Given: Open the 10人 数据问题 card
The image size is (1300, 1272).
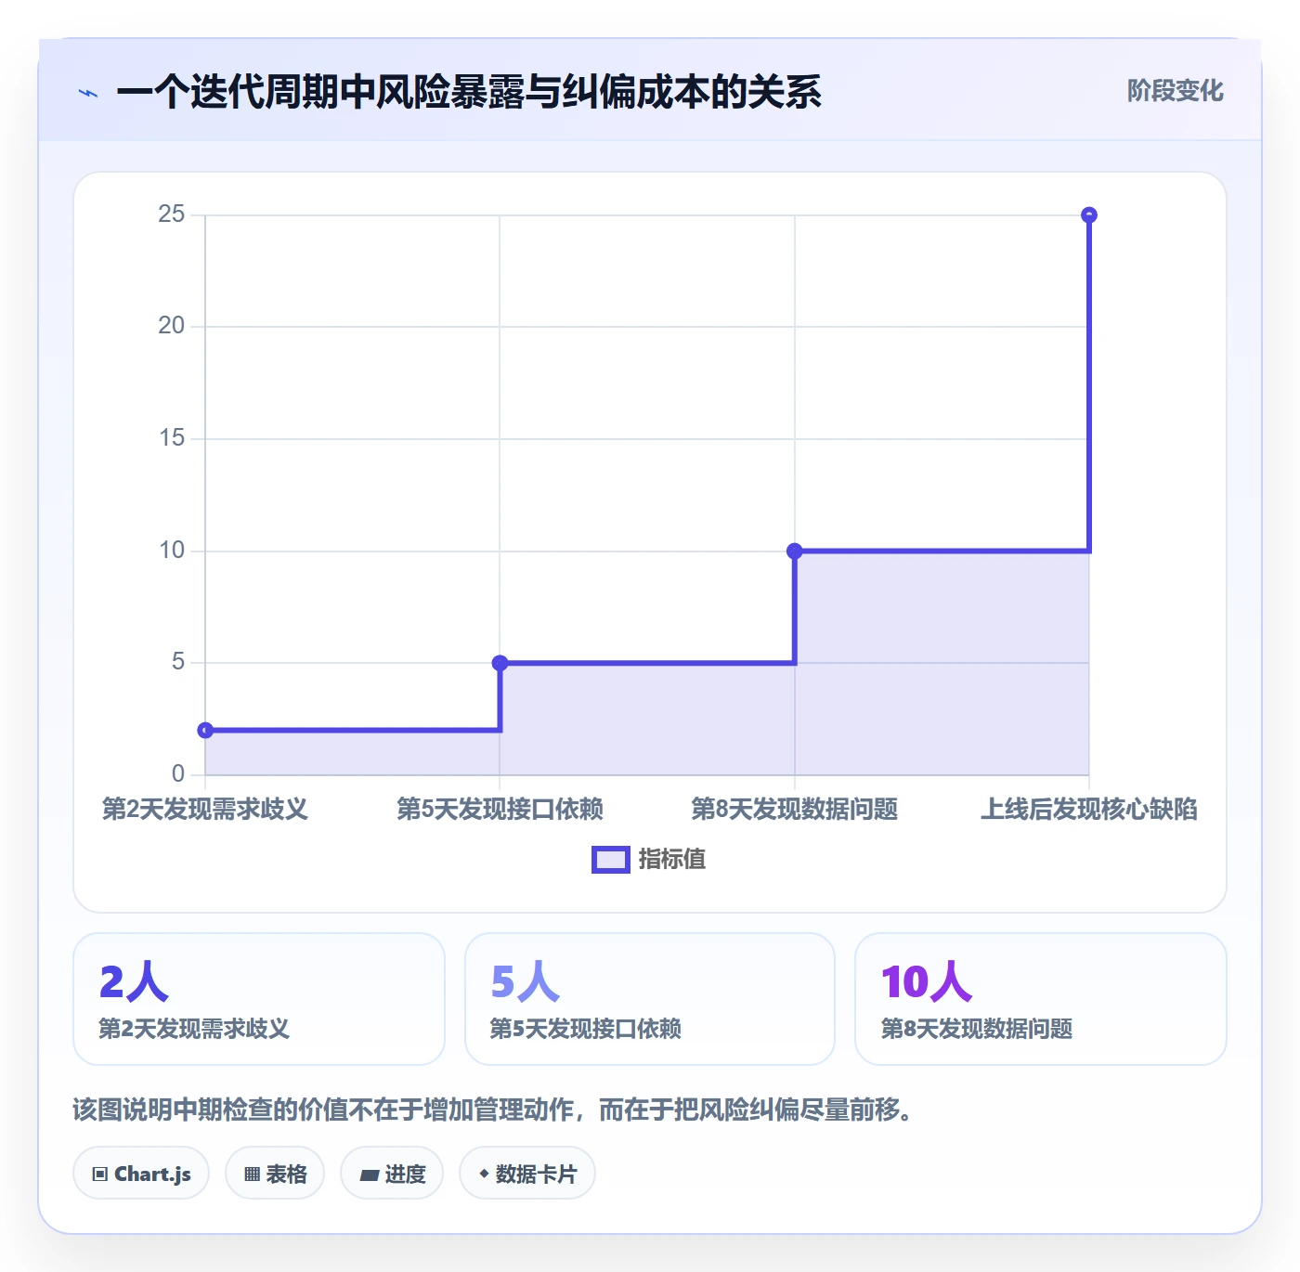Looking at the screenshot, I should point(1041,999).
